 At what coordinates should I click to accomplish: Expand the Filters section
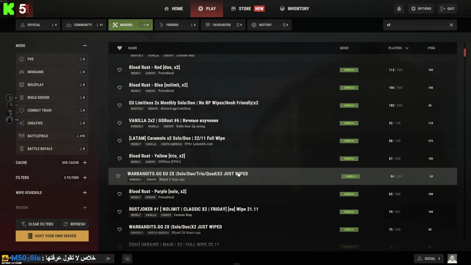(x=85, y=178)
